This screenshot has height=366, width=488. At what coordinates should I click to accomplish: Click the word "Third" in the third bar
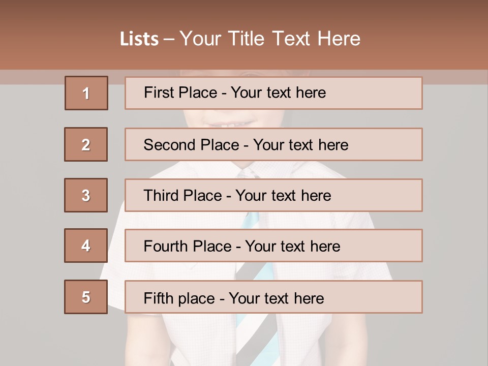point(161,196)
